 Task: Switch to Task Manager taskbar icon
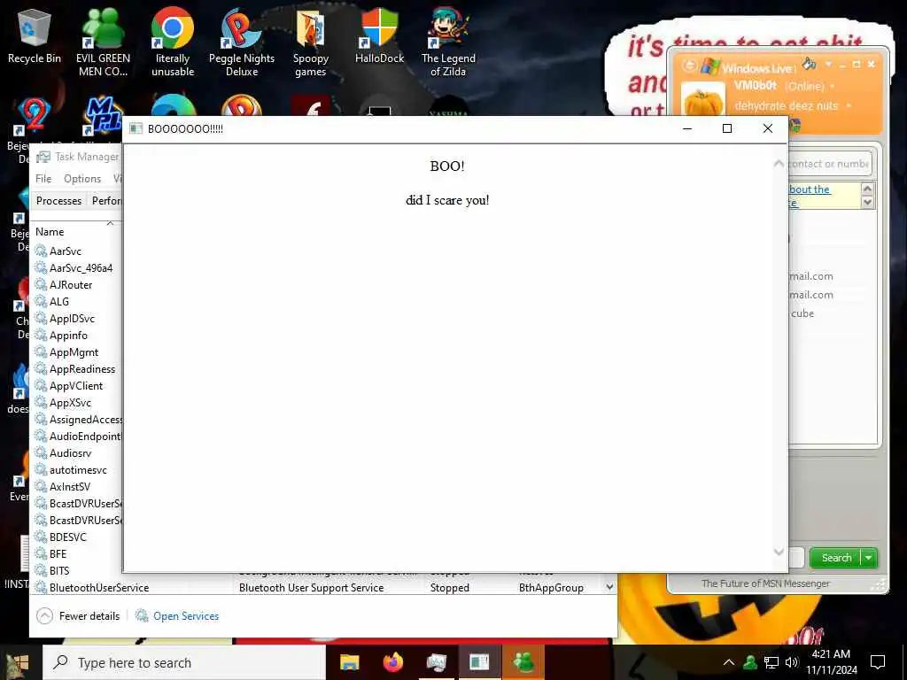(437, 662)
